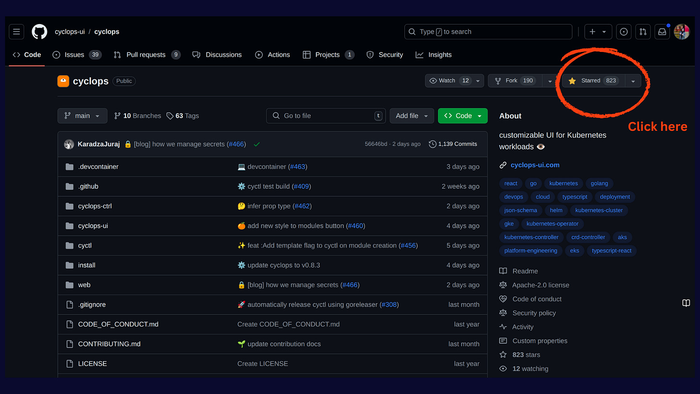Click the file icon for .gitignore
Screen dimensions: 700x394
[69, 305]
